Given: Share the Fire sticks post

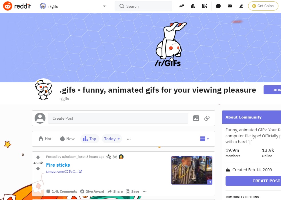Looking at the screenshot, I should tap(115, 191).
